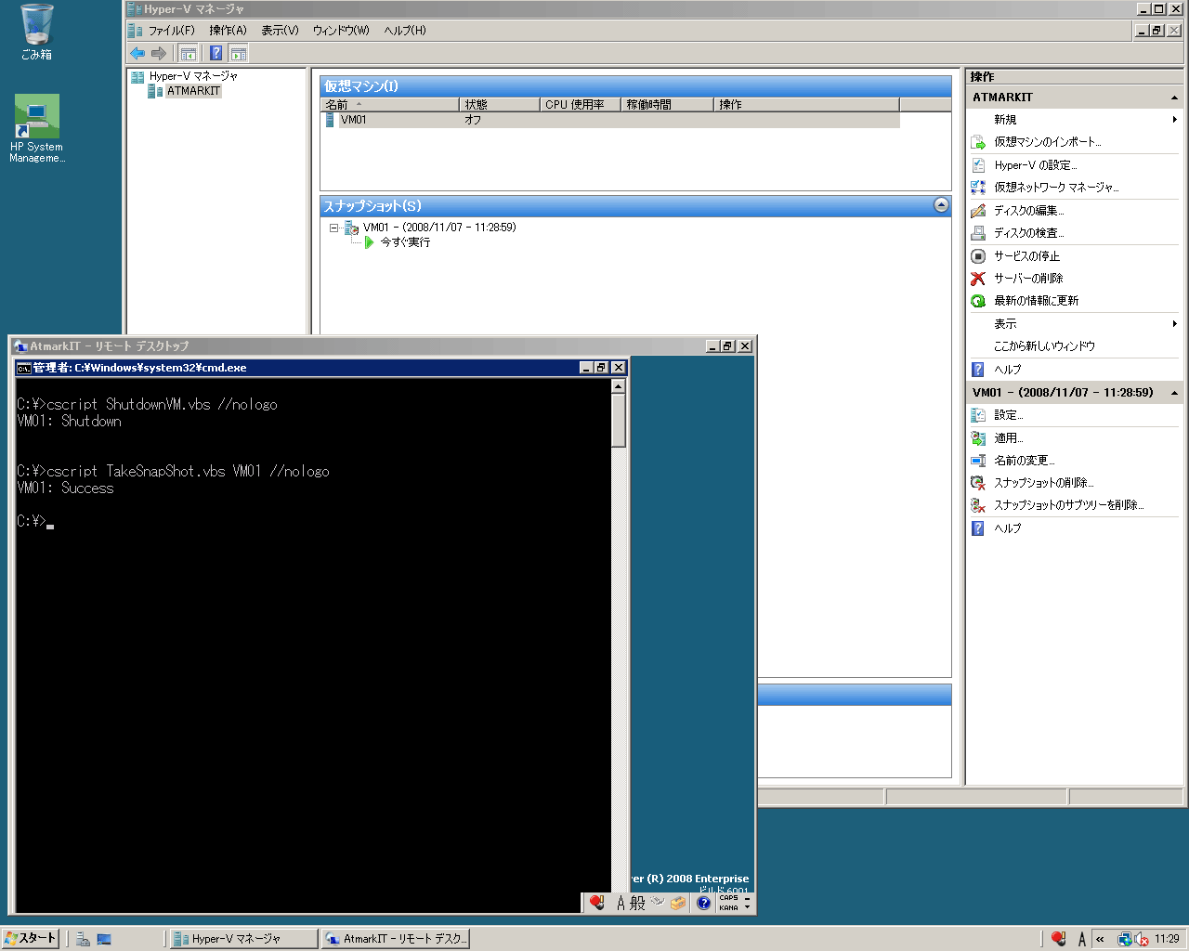Click サービスの停止 action
This screenshot has width=1189, height=951.
pyautogui.click(x=1026, y=256)
